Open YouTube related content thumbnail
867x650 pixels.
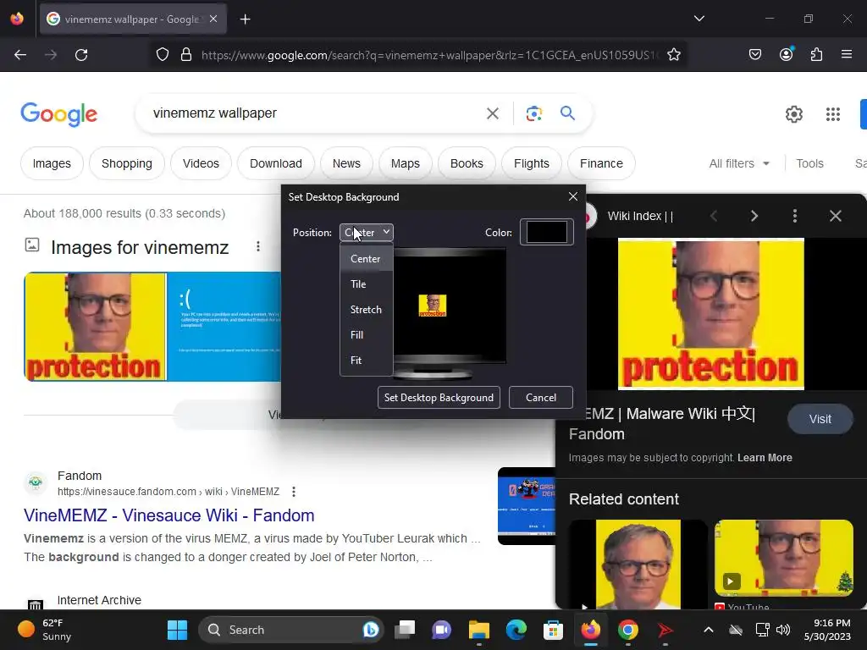[x=783, y=558]
